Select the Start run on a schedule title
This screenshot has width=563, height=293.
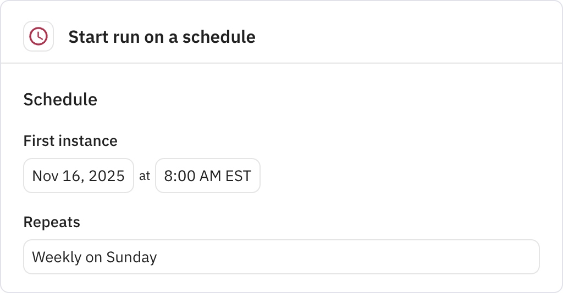pyautogui.click(x=162, y=37)
